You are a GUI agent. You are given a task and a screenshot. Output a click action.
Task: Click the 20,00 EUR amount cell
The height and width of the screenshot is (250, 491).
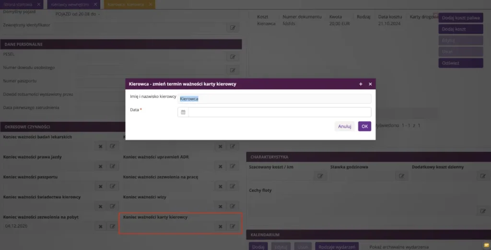click(339, 24)
